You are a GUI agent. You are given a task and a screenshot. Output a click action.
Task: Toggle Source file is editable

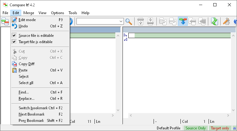point(40,36)
